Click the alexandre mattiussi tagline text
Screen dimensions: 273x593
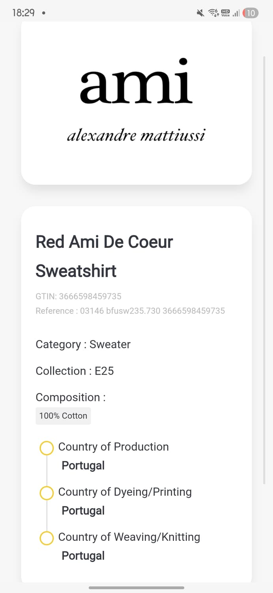pos(136,136)
